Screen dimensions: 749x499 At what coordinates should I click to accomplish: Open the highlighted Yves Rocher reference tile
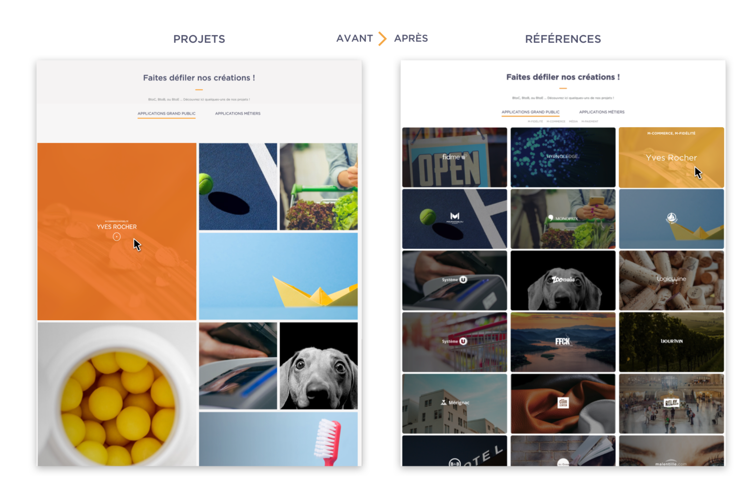tap(671, 157)
